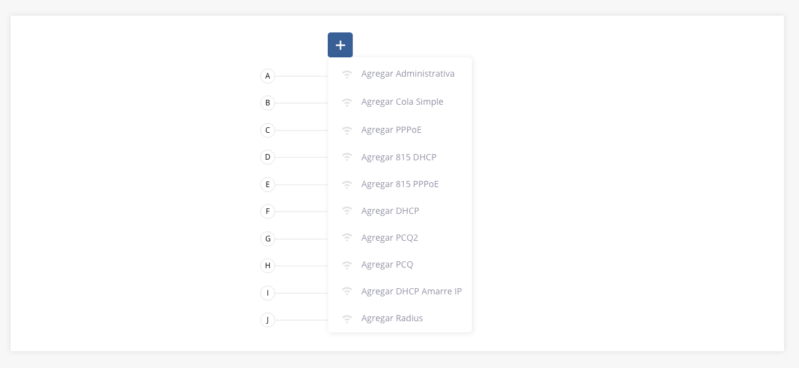Screen dimensions: 799x368
Task: Click wifi icon next to Agregar 815 DHCP
Action: point(347,157)
